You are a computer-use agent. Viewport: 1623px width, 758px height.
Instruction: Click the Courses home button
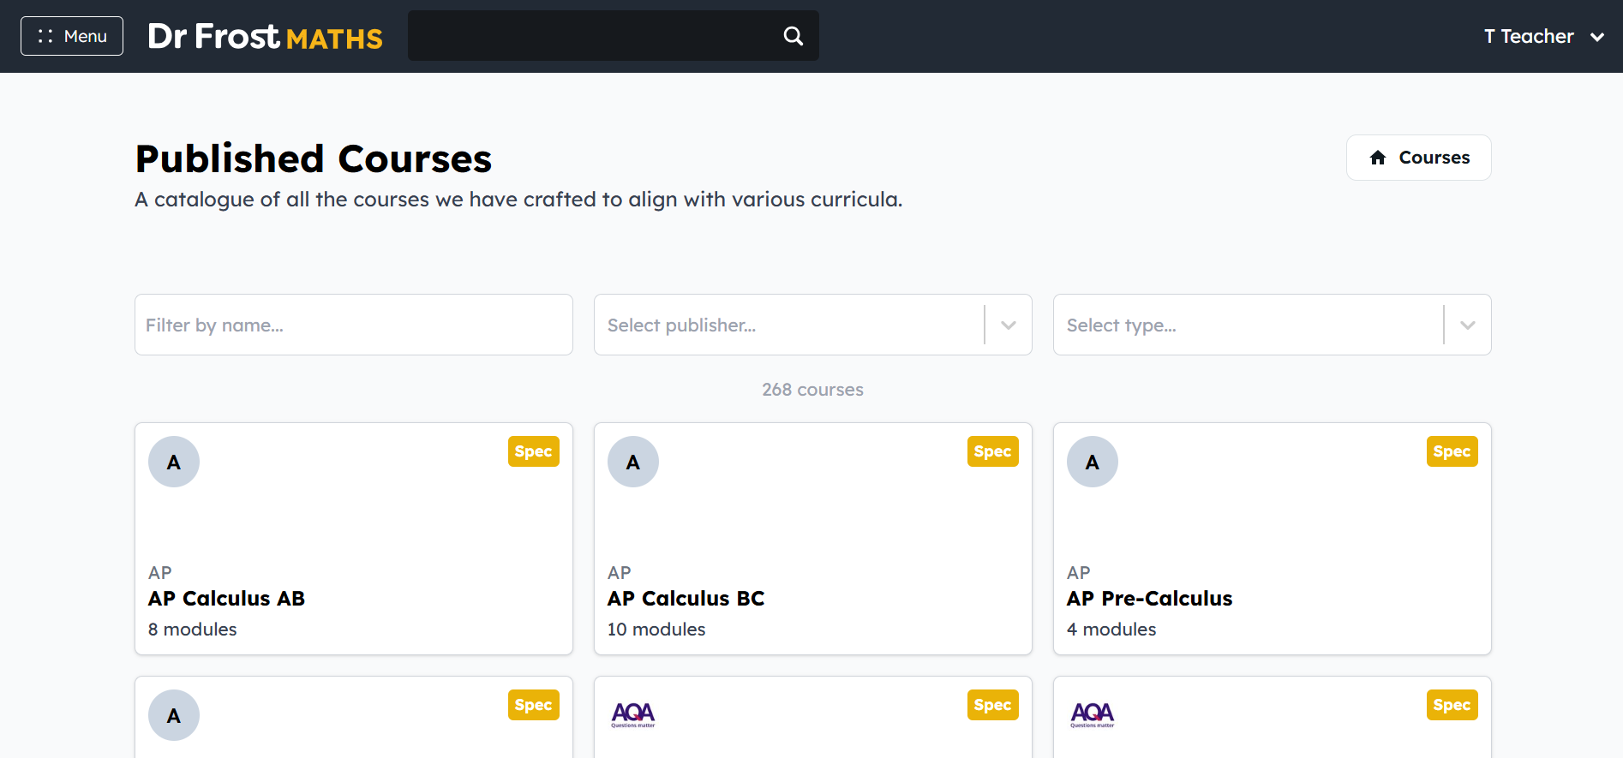[1418, 158]
